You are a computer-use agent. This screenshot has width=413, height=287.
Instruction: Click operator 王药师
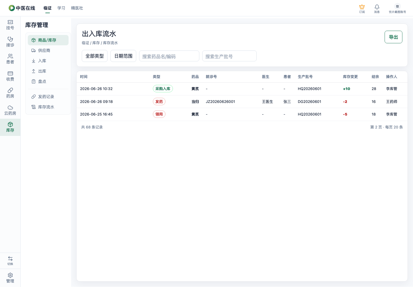coord(391,101)
